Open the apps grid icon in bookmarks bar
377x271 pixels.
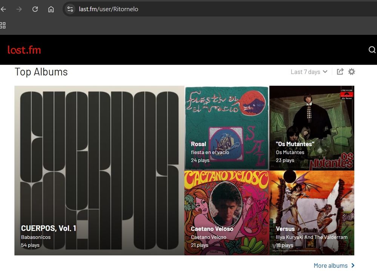click(3, 25)
